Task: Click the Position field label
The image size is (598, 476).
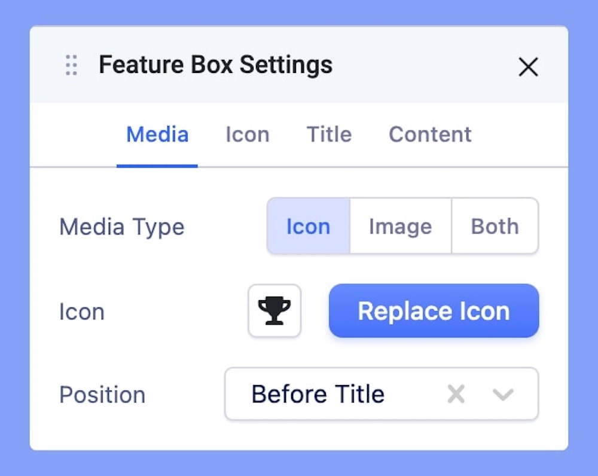Action: coord(102,395)
